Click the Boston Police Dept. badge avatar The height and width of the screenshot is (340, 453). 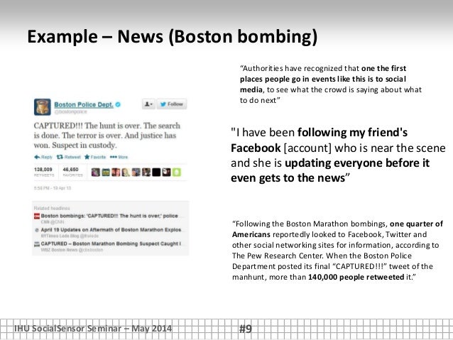tap(43, 107)
